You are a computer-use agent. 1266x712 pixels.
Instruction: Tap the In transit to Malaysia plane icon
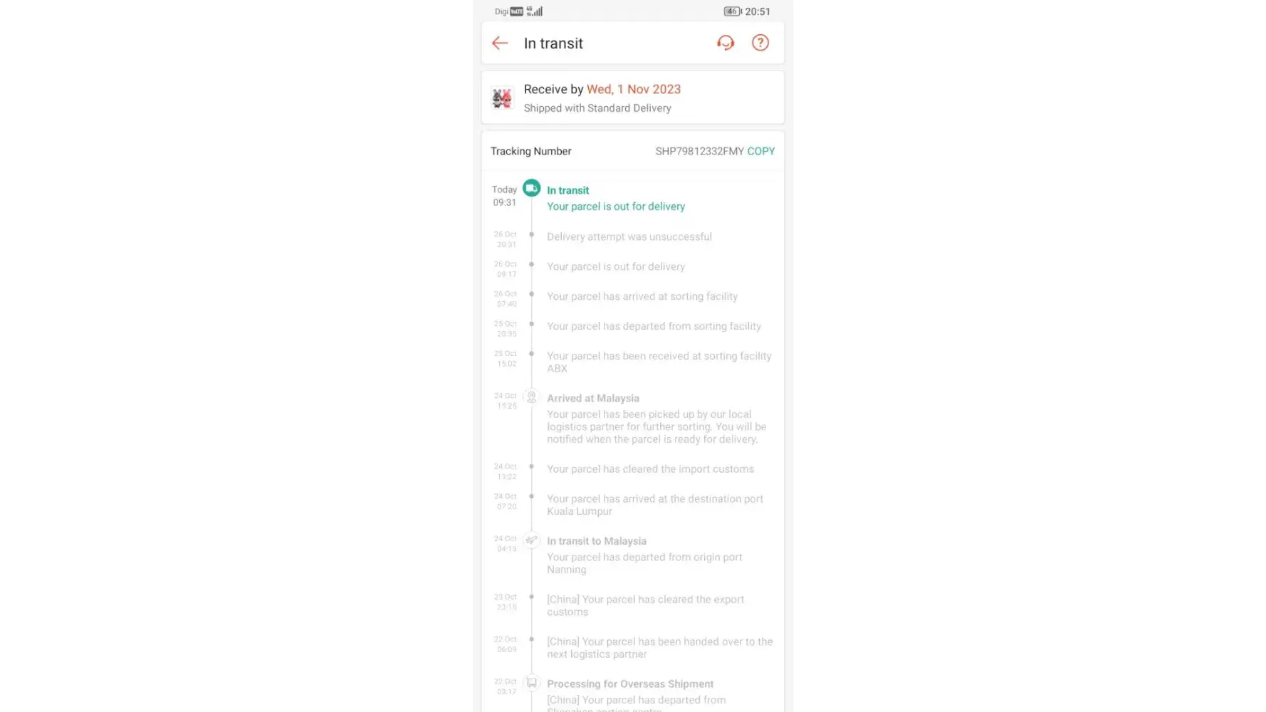point(531,540)
